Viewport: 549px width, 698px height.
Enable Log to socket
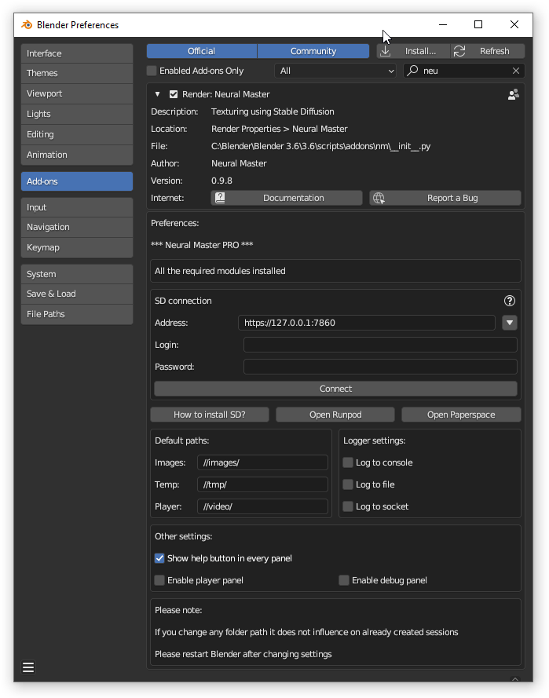pos(348,506)
